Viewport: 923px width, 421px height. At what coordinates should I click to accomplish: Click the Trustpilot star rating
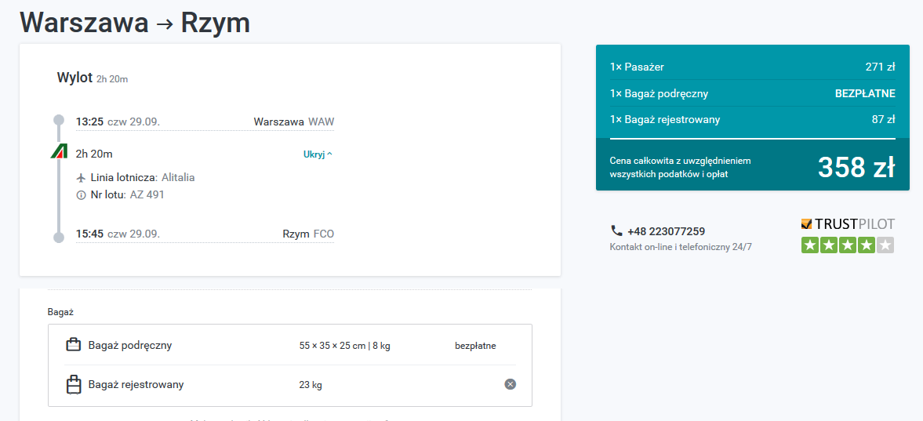point(848,245)
